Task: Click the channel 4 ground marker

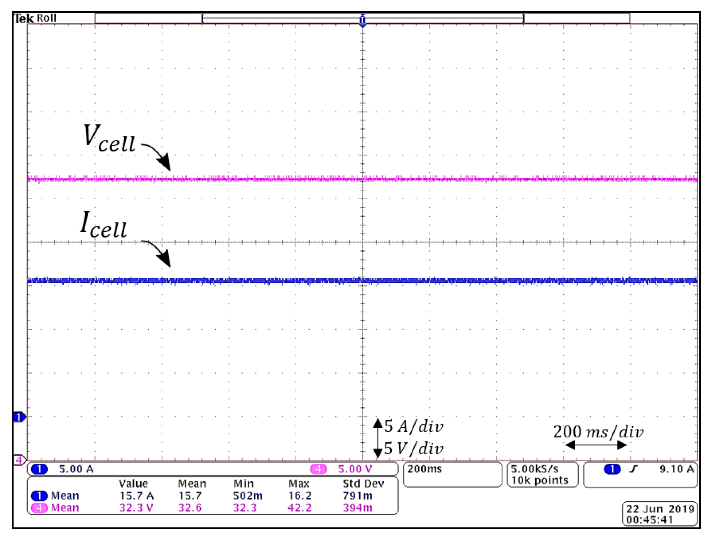Action: pos(19,460)
